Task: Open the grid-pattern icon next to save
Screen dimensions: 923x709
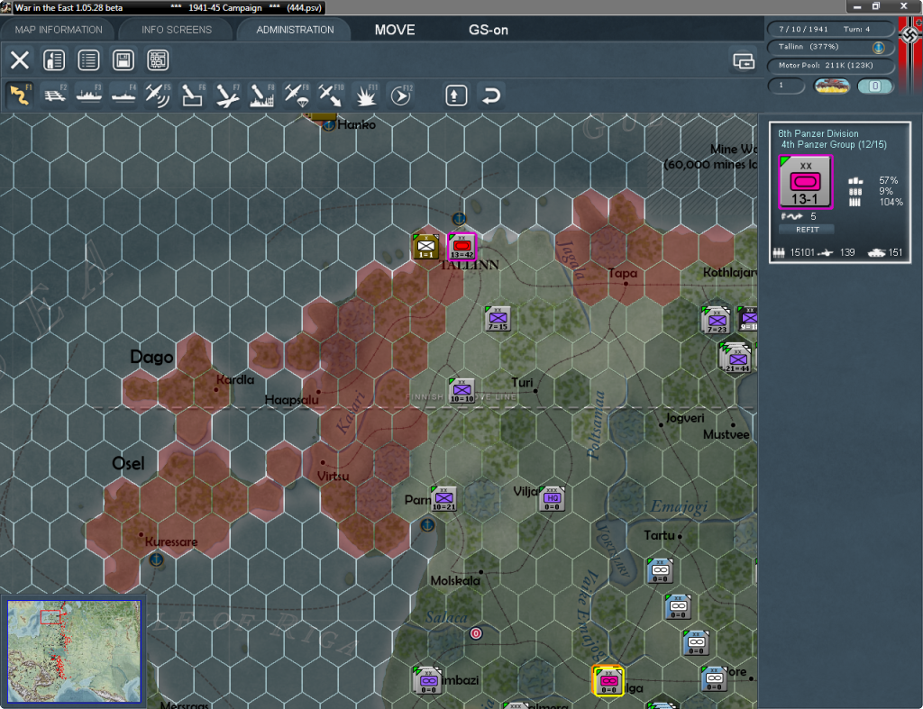Action: coord(158,60)
